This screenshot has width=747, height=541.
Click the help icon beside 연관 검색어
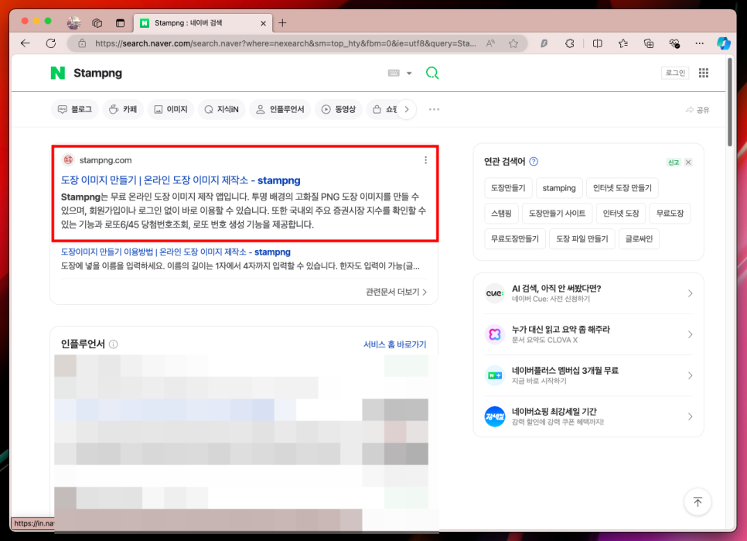pos(534,162)
